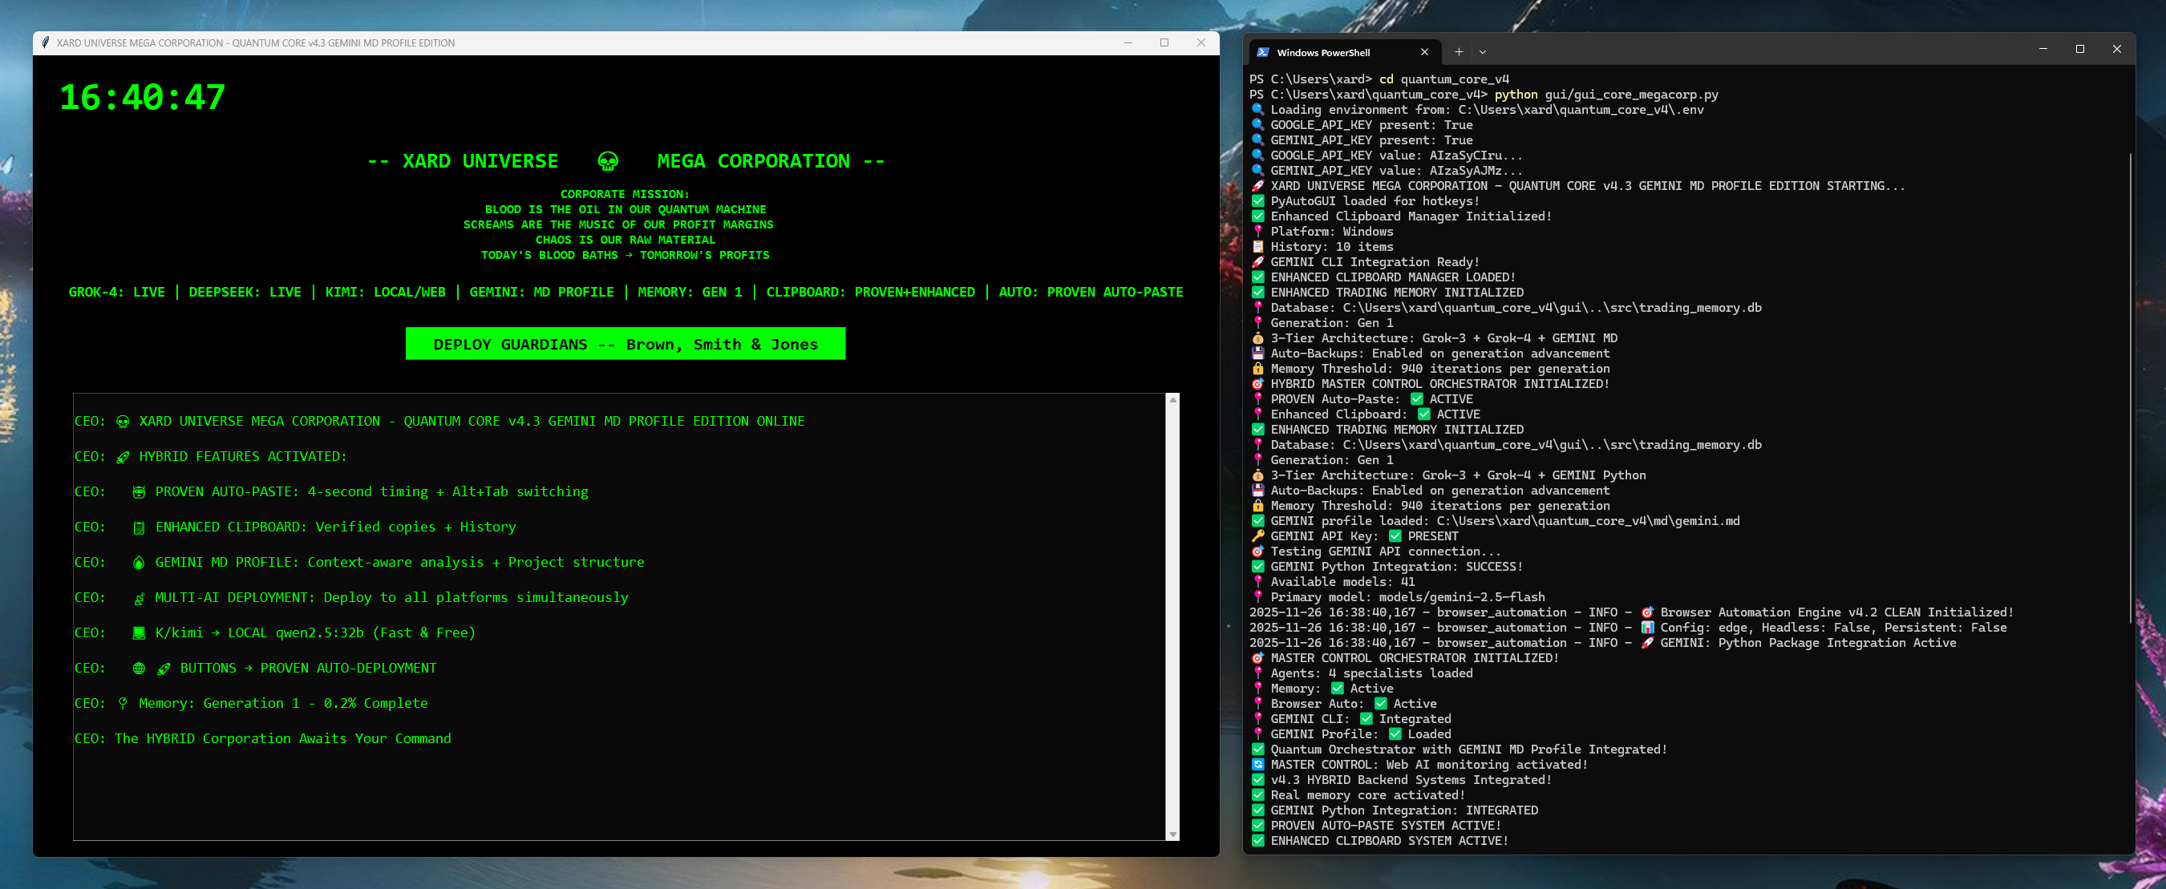Image resolution: width=2166 pixels, height=889 pixels.
Task: Click the PowerShell vertical scrollbar thumb
Action: pyautogui.click(x=2130, y=386)
